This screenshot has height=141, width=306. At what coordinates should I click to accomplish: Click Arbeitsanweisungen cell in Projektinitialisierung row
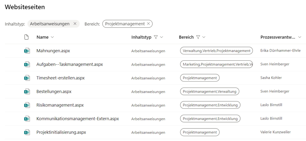pyautogui.click(x=148, y=132)
